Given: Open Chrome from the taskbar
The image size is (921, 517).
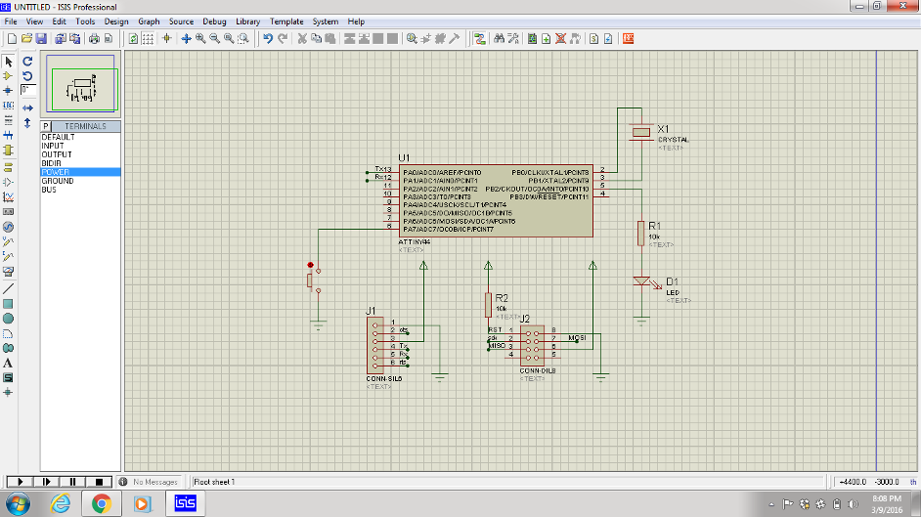Looking at the screenshot, I should coord(101,503).
